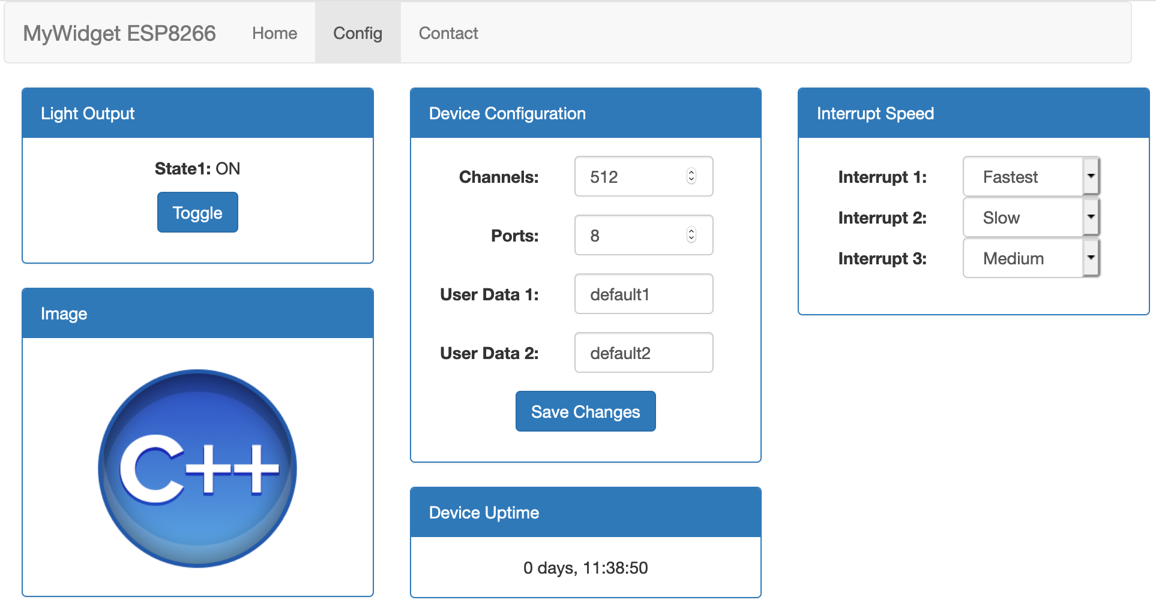Focus the Channels number field

(643, 176)
